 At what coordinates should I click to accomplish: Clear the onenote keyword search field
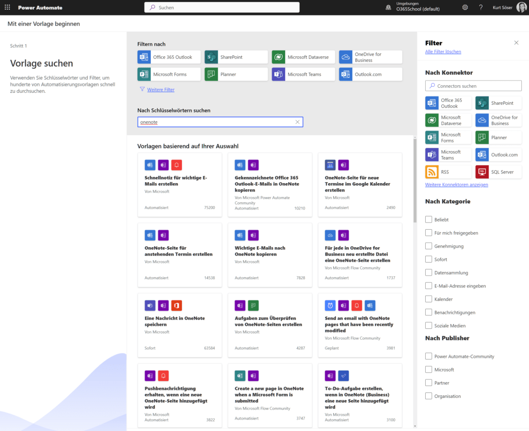[x=297, y=122]
